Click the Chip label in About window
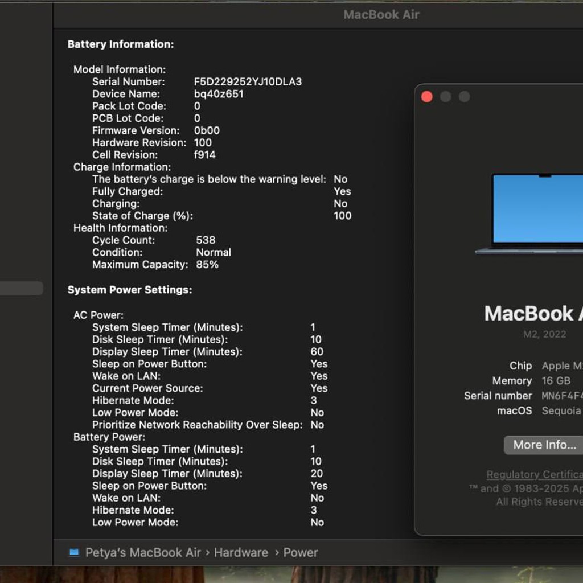The height and width of the screenshot is (583, 583). click(520, 366)
